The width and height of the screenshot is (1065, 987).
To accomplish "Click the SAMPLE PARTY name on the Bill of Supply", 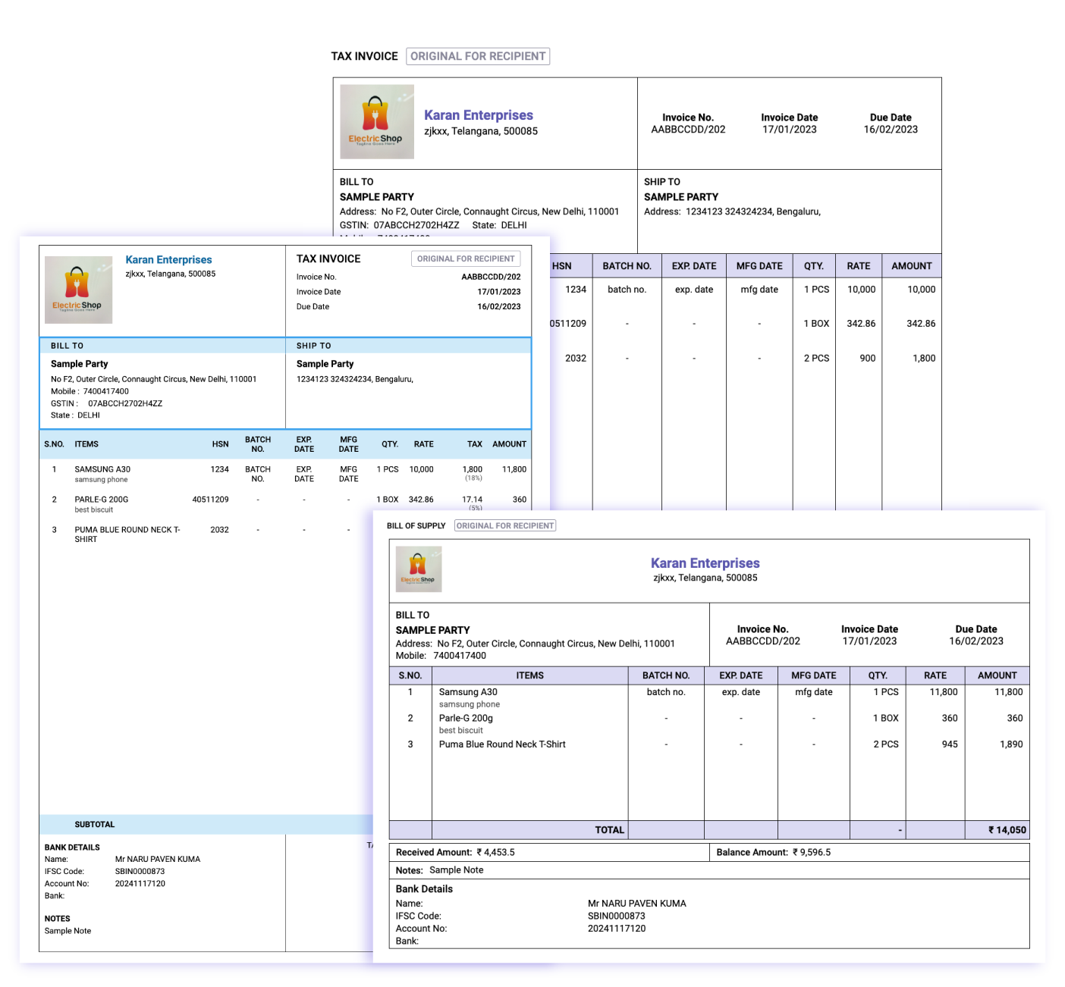I will [x=433, y=630].
